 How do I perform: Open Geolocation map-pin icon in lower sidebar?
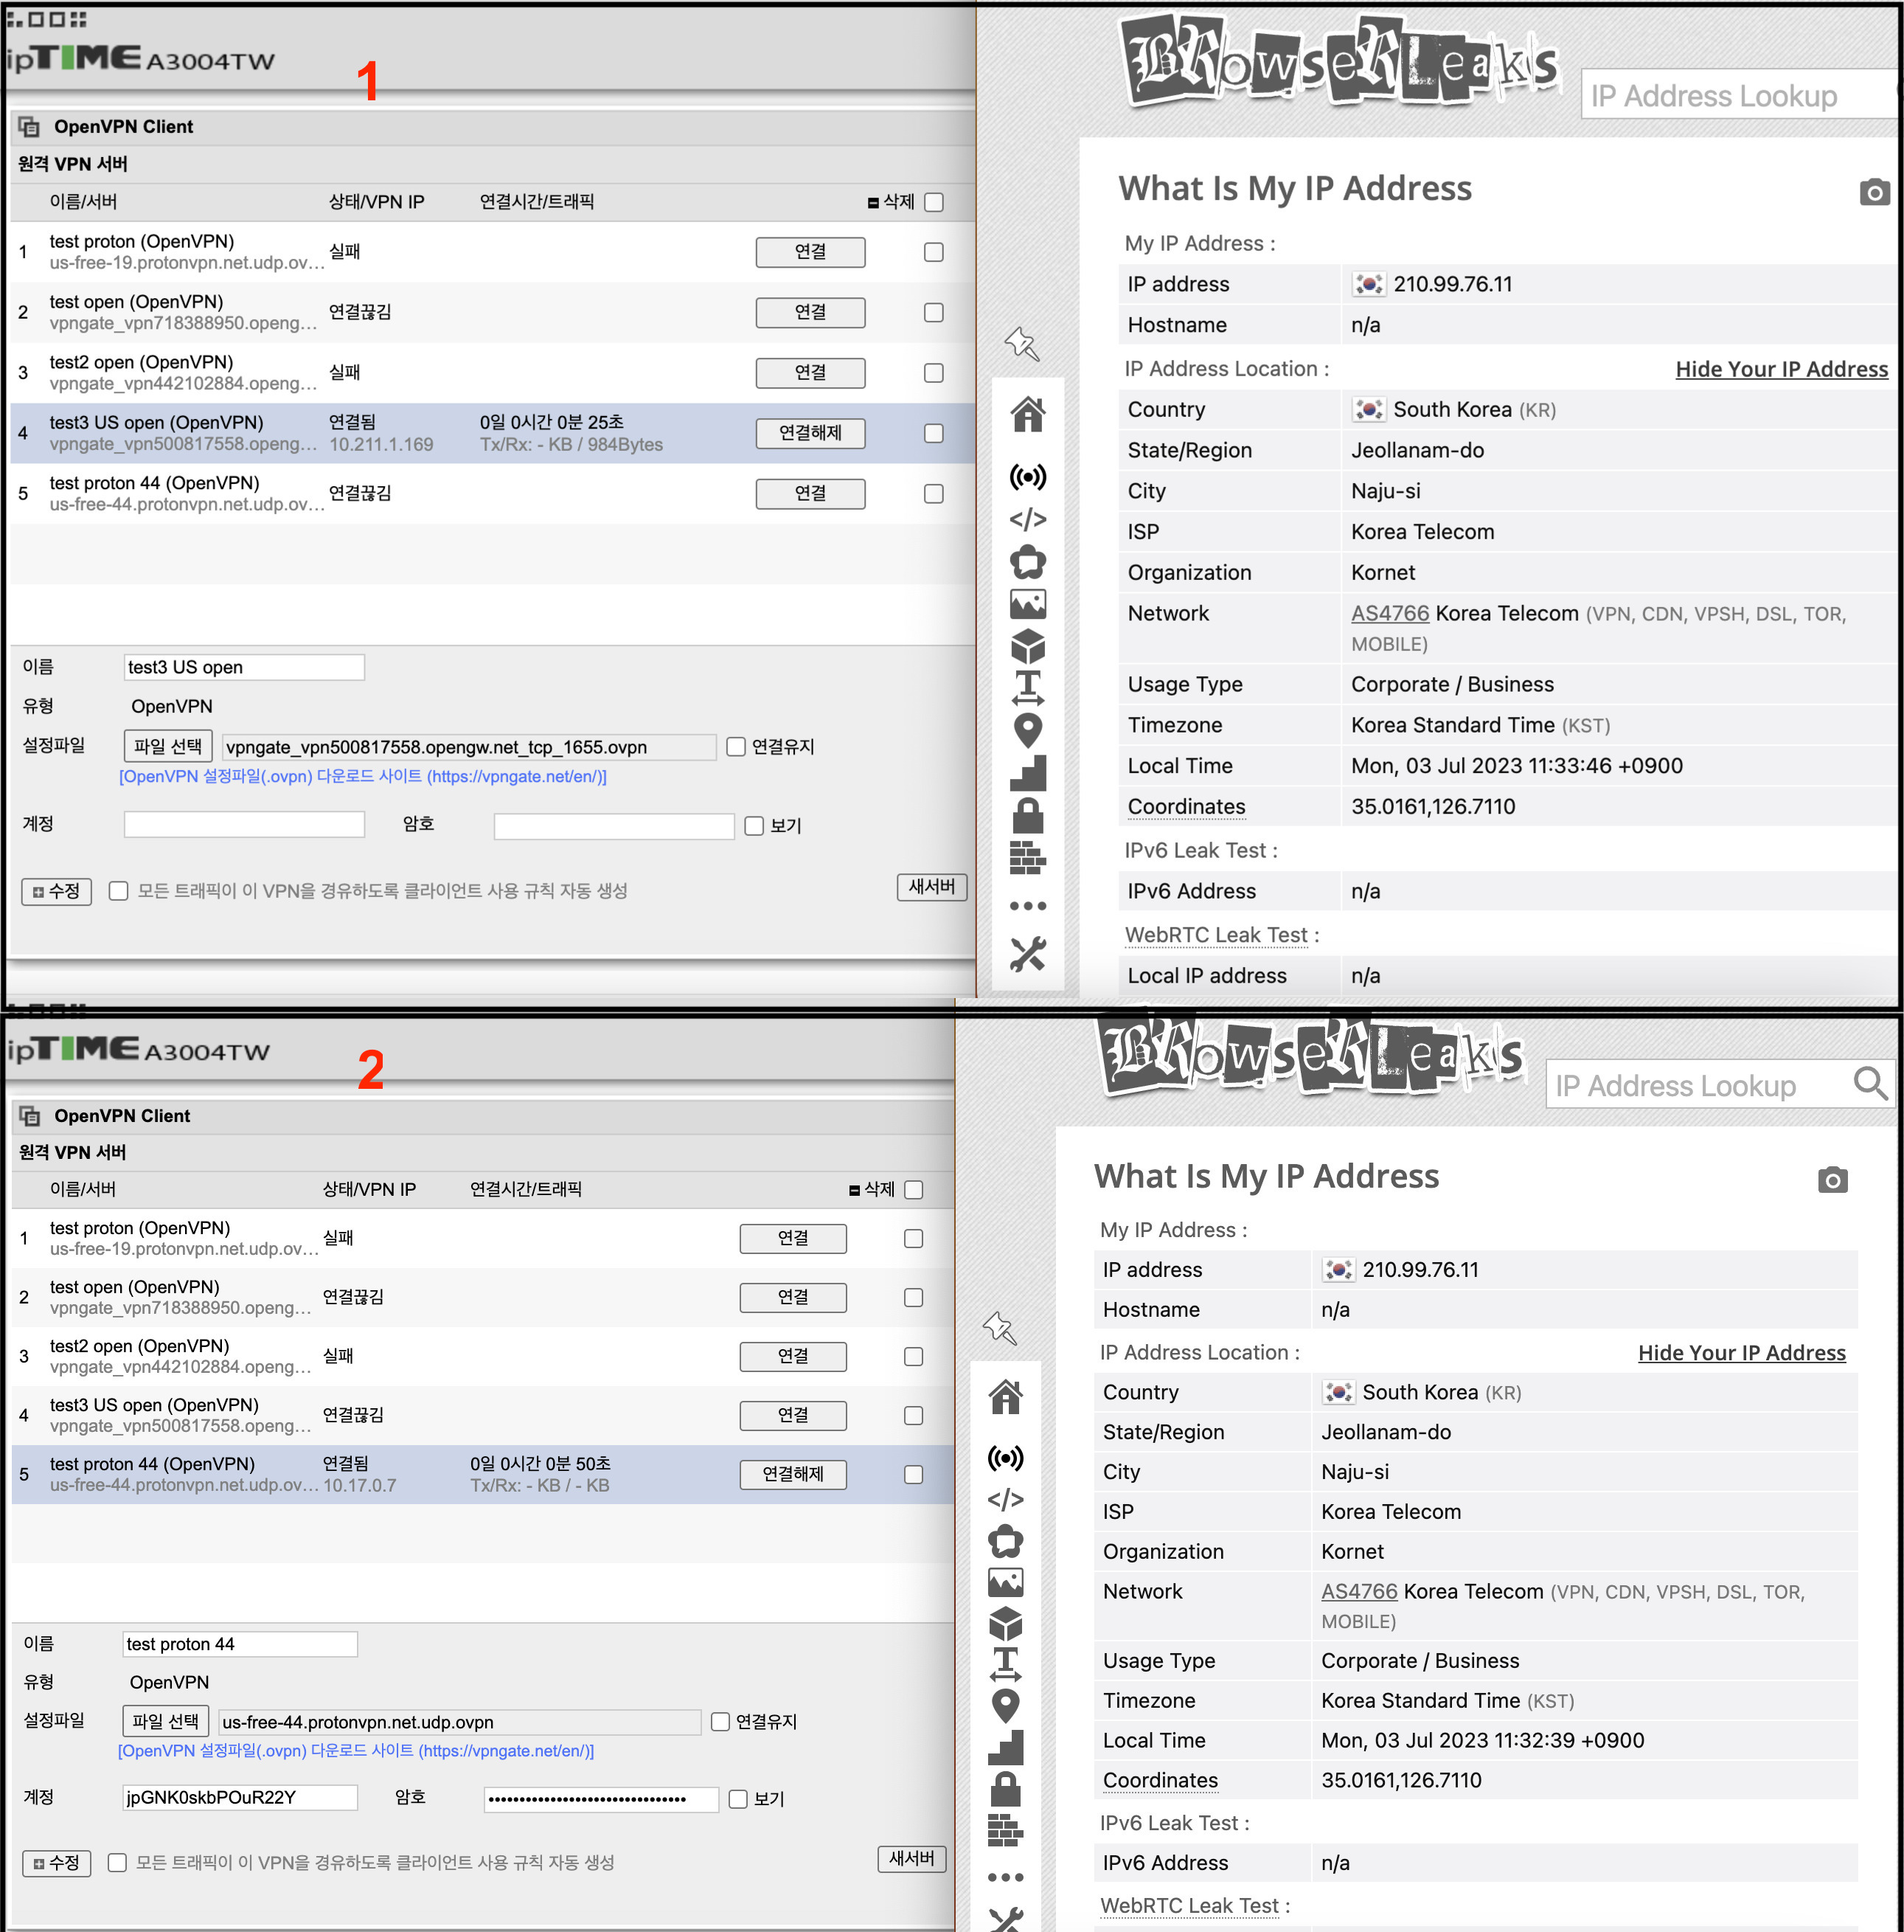(1006, 1706)
